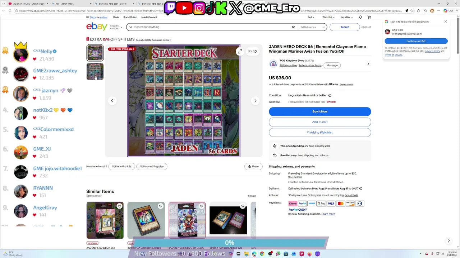Click the browser address bar URL
The height and width of the screenshot is (258, 460).
[x=212, y=11]
